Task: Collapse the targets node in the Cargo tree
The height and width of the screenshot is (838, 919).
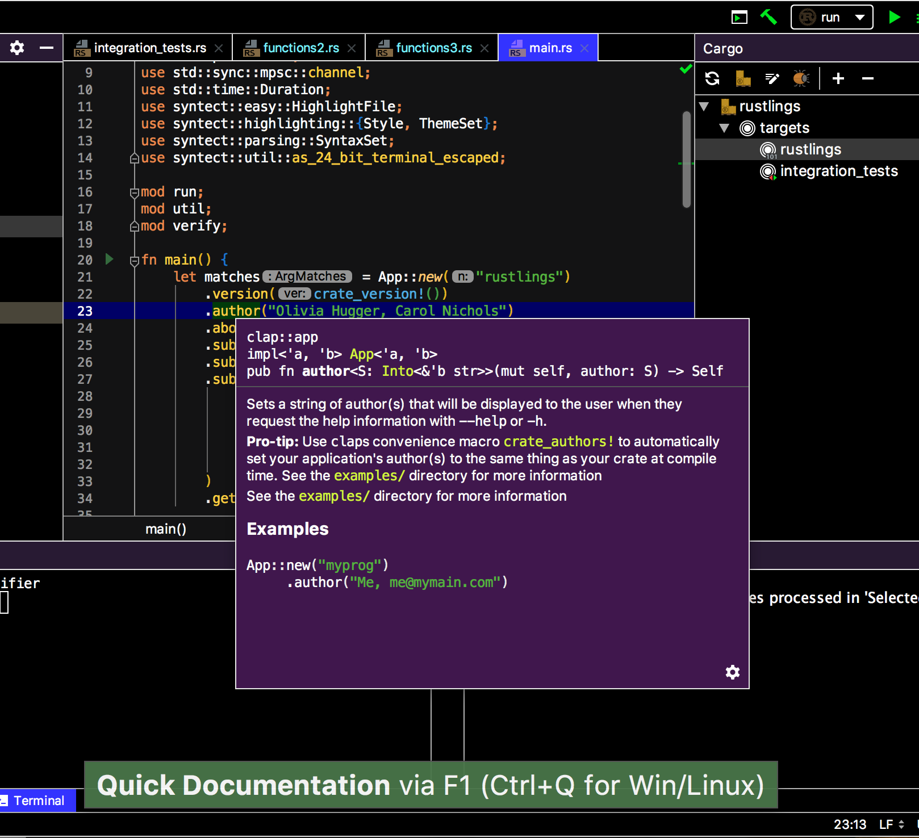Action: [725, 128]
